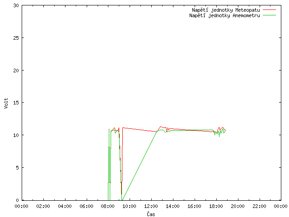Click the y-axis value 15
Screen dimensions: 289x217
click(x=16, y=103)
